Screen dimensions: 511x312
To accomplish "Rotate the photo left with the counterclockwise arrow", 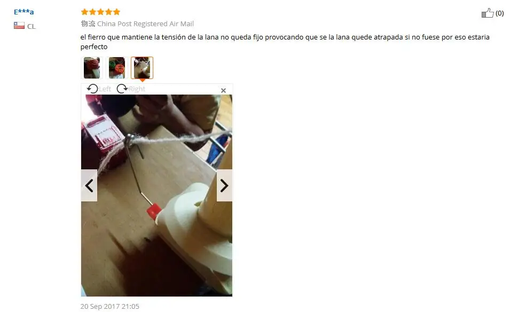I will 92,89.
